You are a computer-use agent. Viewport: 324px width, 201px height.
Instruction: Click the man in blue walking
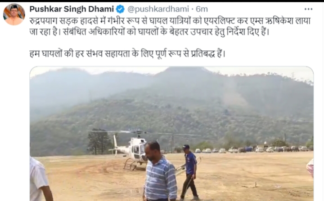tap(189, 172)
